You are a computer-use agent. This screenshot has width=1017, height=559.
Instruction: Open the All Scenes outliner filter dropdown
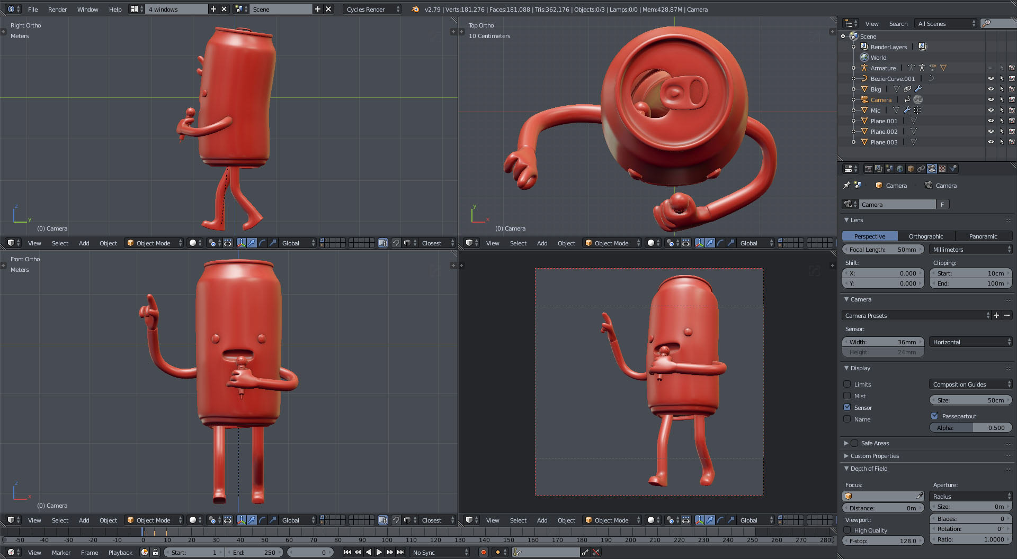(947, 23)
